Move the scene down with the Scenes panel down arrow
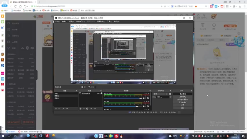This screenshot has height=139, width=247. (67, 109)
